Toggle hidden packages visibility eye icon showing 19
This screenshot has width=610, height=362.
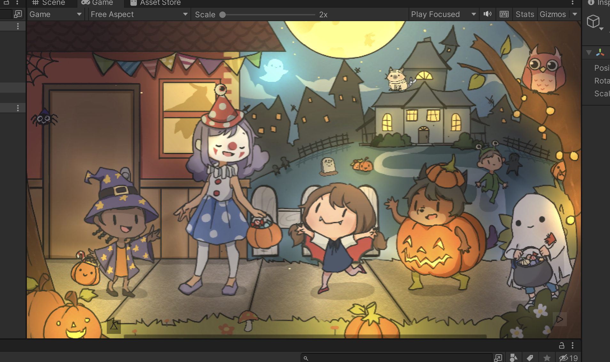568,358
